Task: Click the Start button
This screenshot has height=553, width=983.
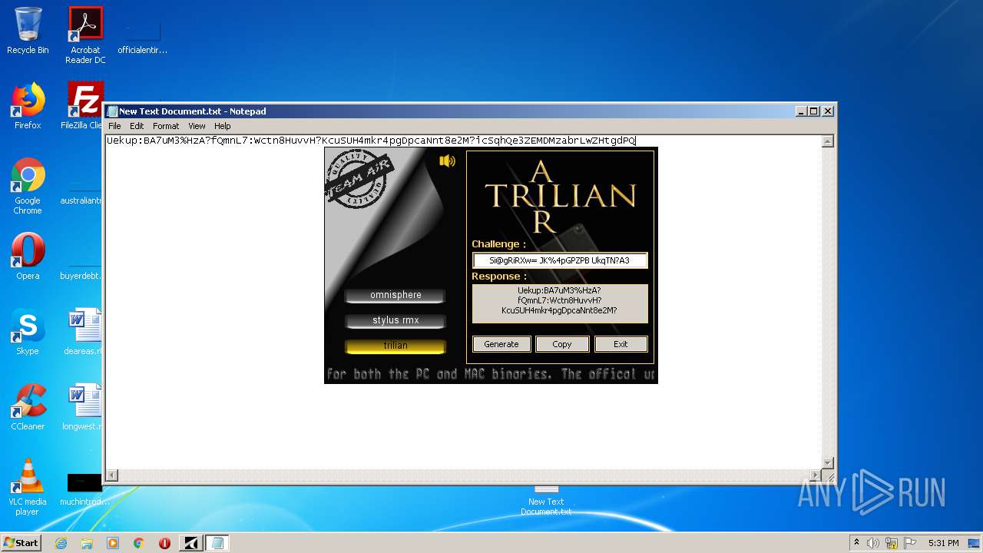Action: coord(22,542)
